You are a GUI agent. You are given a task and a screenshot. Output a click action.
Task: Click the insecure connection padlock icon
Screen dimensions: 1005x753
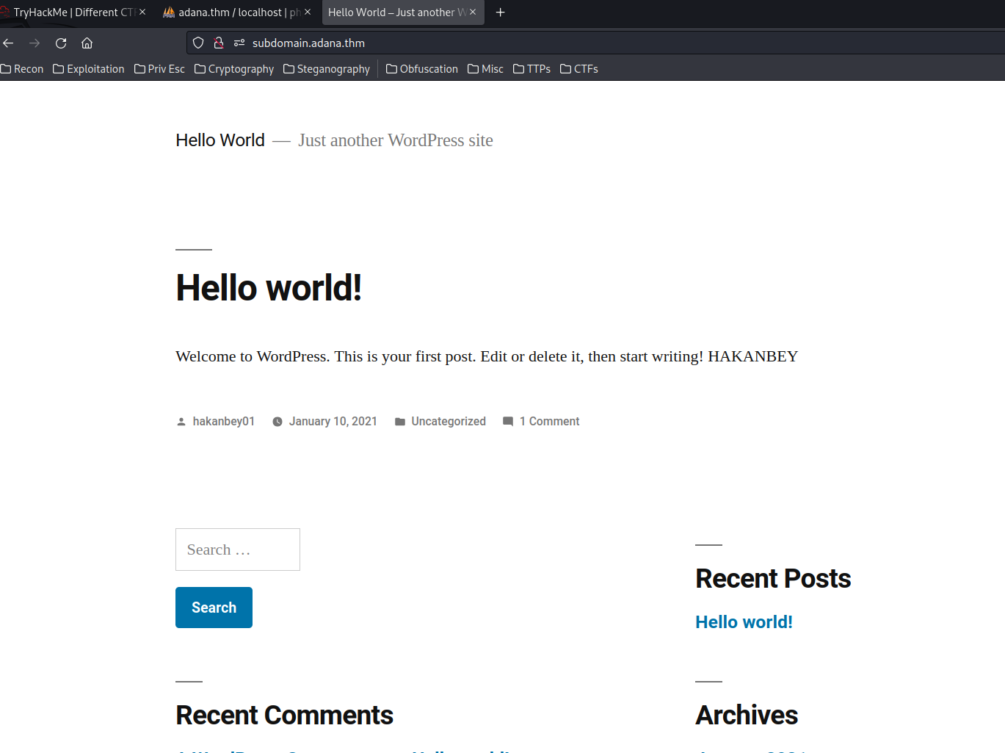(x=218, y=43)
